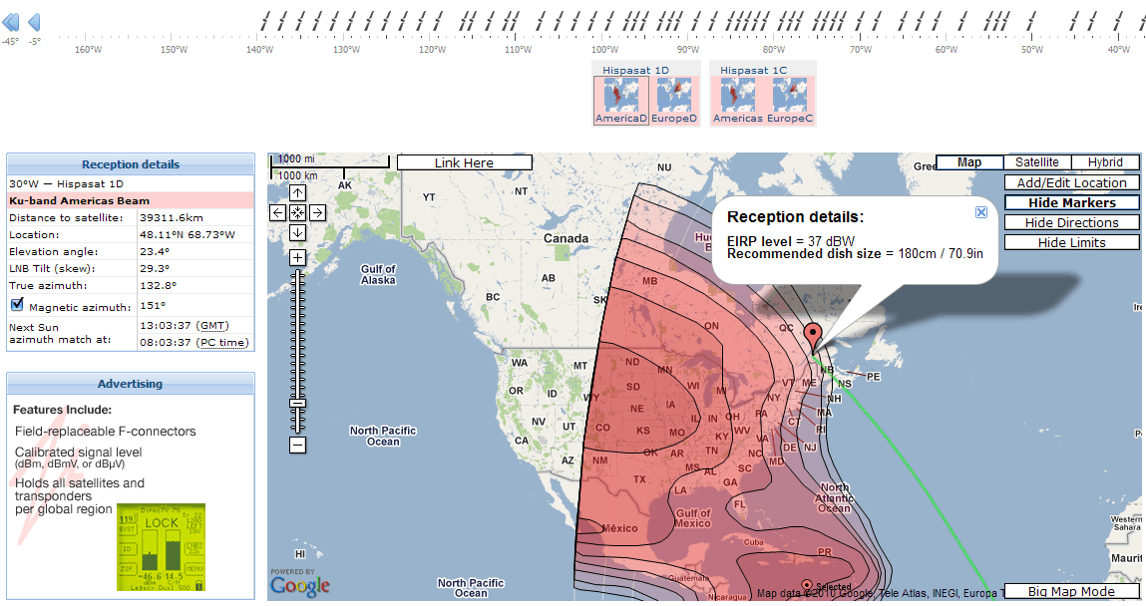1146x606 pixels.
Task: Click the Hispasat 1C label text
Action: (753, 70)
